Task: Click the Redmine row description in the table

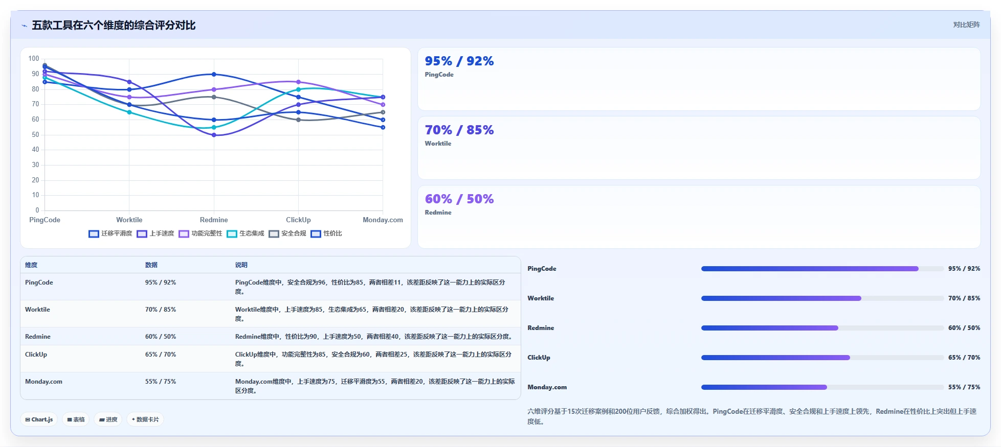Action: [375, 337]
